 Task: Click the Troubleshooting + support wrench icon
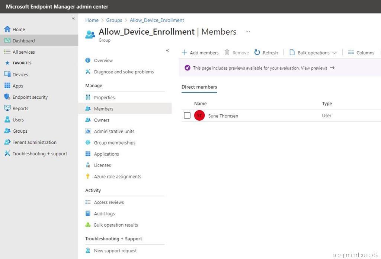click(7, 154)
